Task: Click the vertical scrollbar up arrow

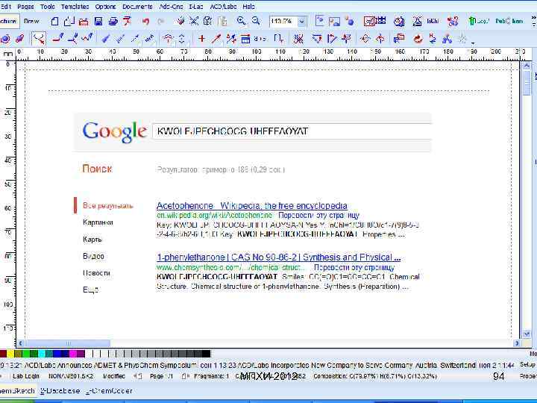Action: click(527, 66)
